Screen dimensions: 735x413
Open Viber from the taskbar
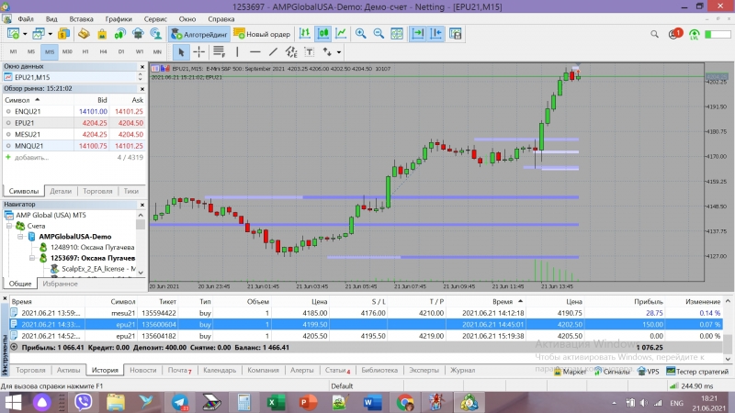pyautogui.click(x=84, y=402)
